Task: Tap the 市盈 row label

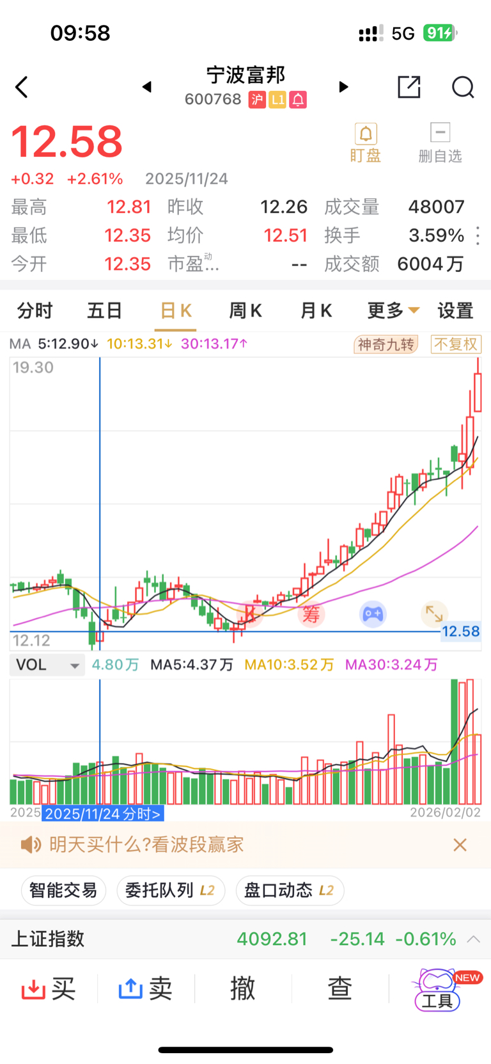Action: click(193, 263)
